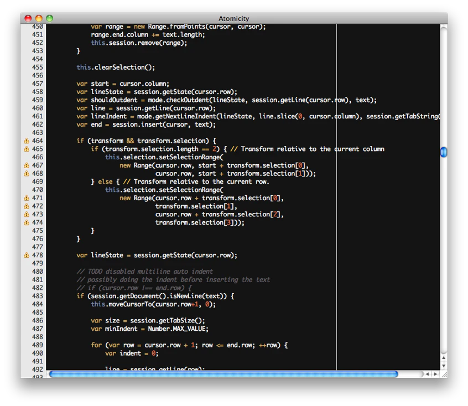The height and width of the screenshot is (406, 468).
Task: Click the Number.MAX_VALUE text on line 487
Action: (x=178, y=329)
